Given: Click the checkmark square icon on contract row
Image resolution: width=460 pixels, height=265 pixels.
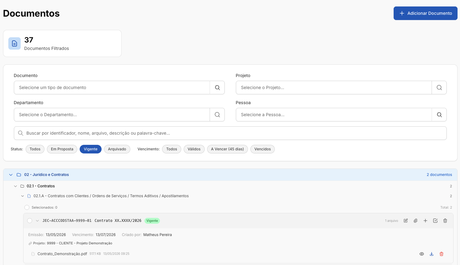Looking at the screenshot, I should point(435,221).
